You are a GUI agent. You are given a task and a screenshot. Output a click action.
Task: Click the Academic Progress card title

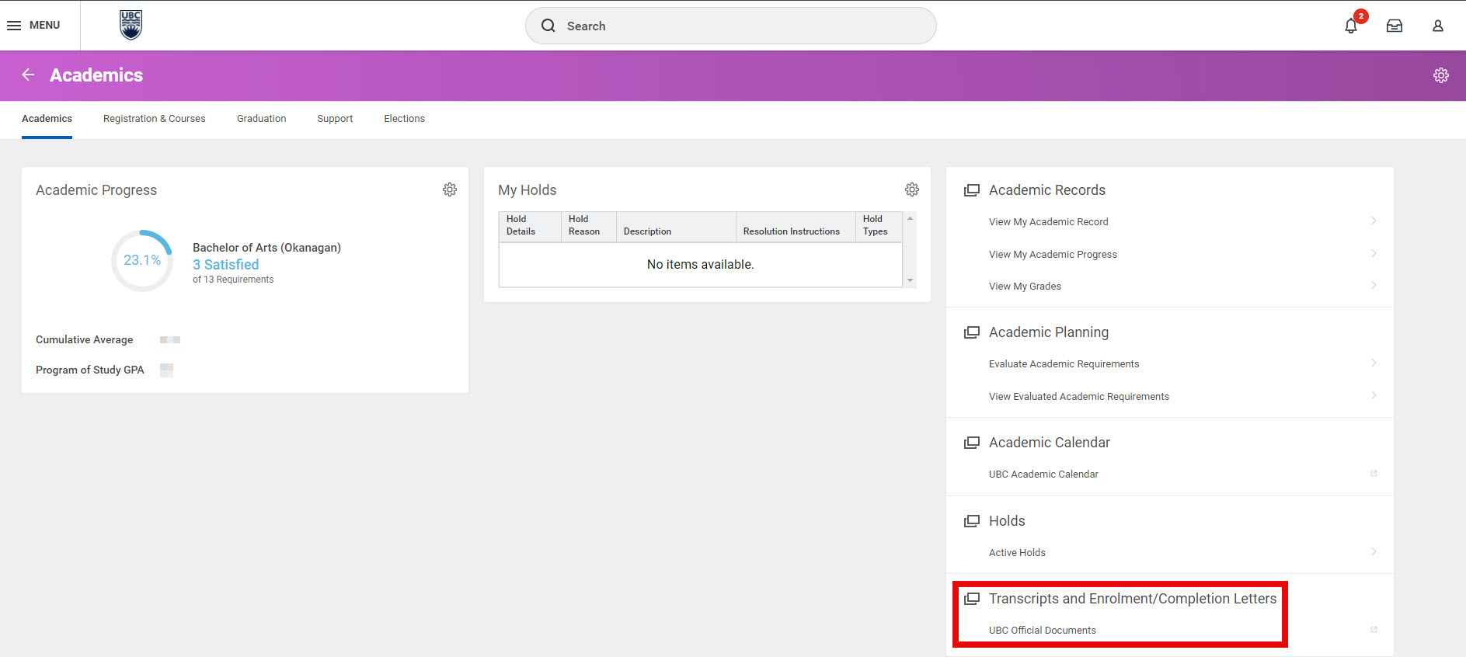point(96,190)
